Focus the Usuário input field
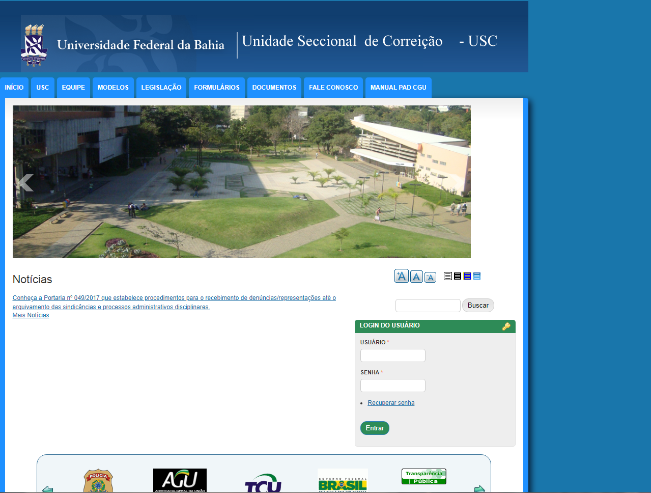Screen dimensions: 651x493 (x=392, y=355)
